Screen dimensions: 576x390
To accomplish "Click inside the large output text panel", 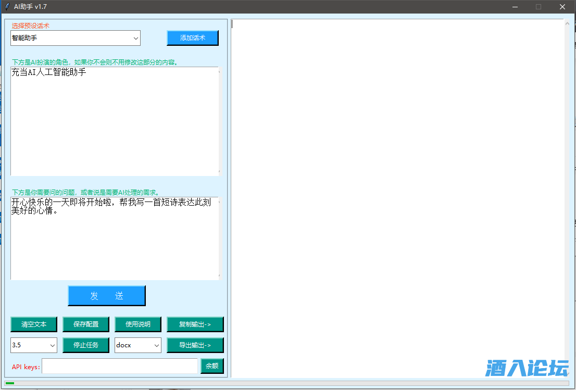I will (397, 198).
